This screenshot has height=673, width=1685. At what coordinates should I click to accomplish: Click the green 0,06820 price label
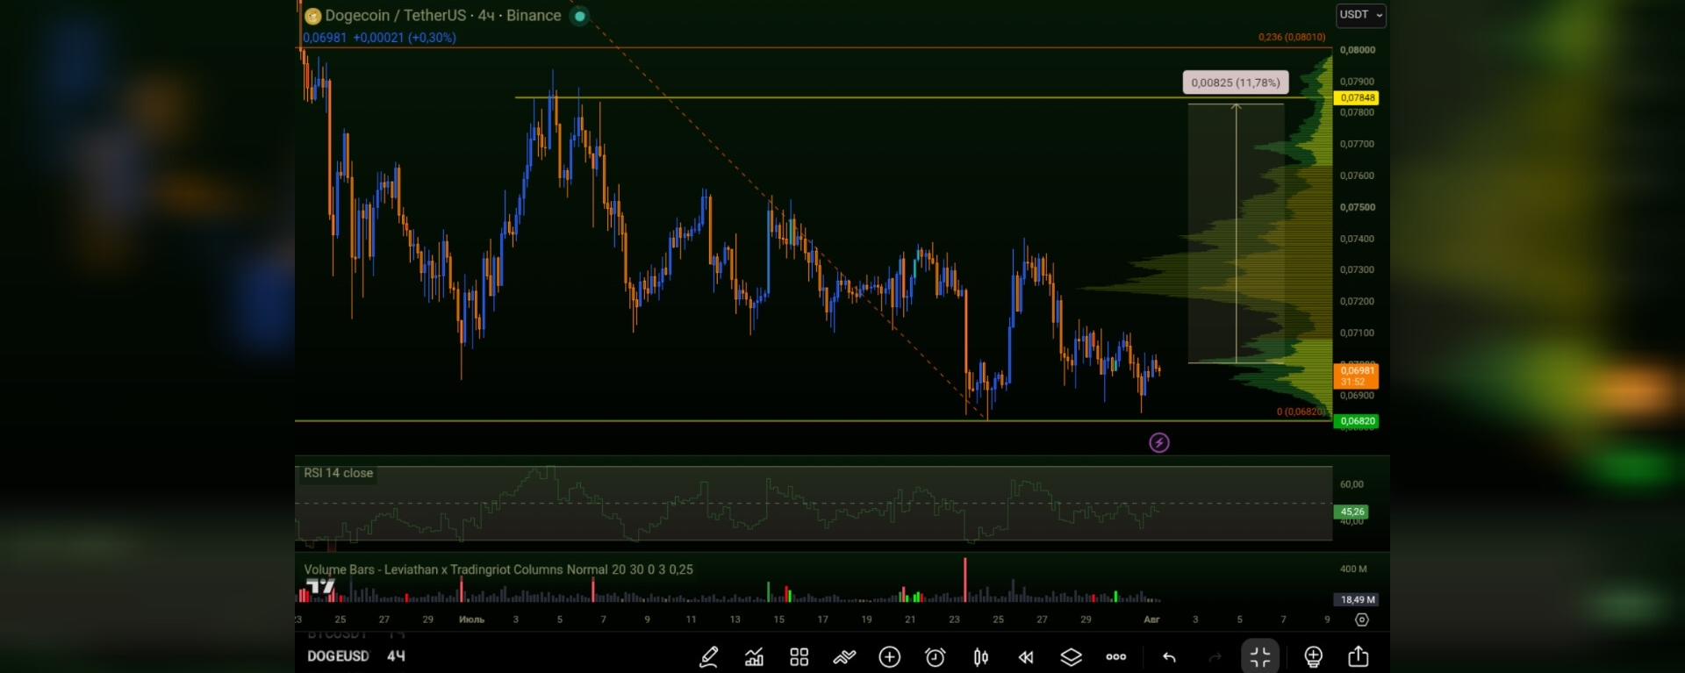pos(1357,421)
